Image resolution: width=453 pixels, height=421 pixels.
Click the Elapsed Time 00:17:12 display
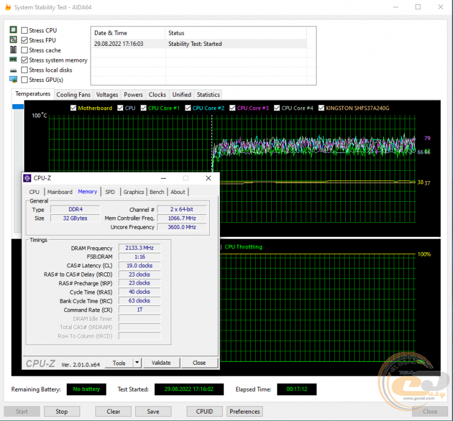click(x=297, y=389)
